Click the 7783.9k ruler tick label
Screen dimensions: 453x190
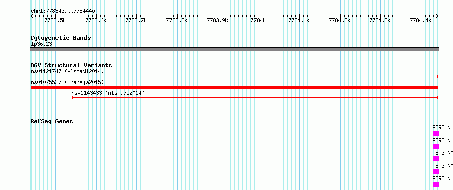[217, 20]
